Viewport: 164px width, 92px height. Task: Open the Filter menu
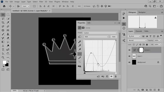(41, 2)
